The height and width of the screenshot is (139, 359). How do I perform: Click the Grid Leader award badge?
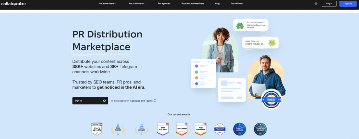click(182, 129)
